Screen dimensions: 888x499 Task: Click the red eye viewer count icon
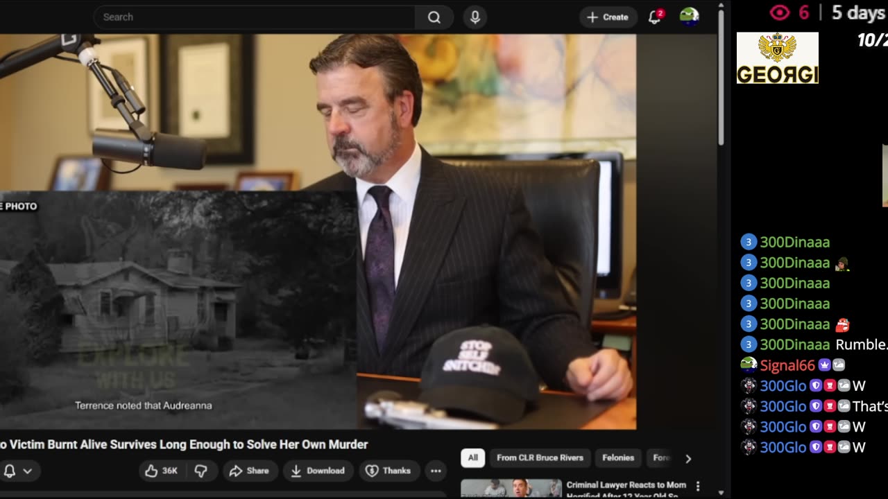780,12
